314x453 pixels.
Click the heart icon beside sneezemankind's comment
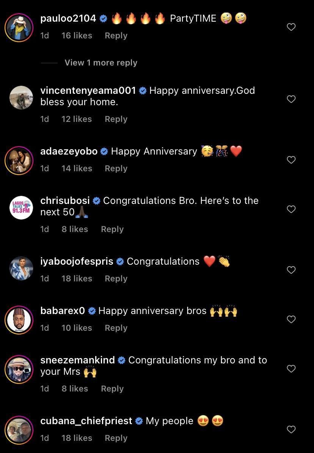(x=291, y=369)
